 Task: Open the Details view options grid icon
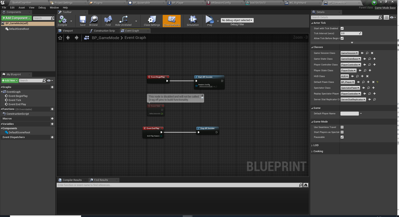click(386, 17)
